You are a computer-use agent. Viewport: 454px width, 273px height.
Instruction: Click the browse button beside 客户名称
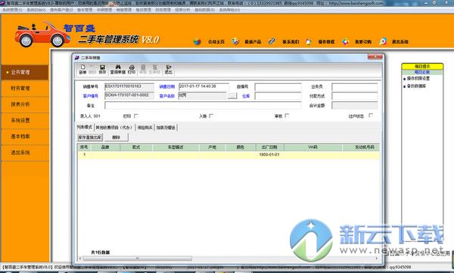point(232,96)
